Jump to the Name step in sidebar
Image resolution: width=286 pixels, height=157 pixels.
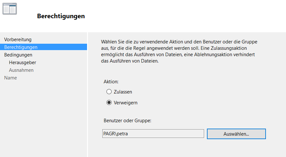pyautogui.click(x=10, y=78)
